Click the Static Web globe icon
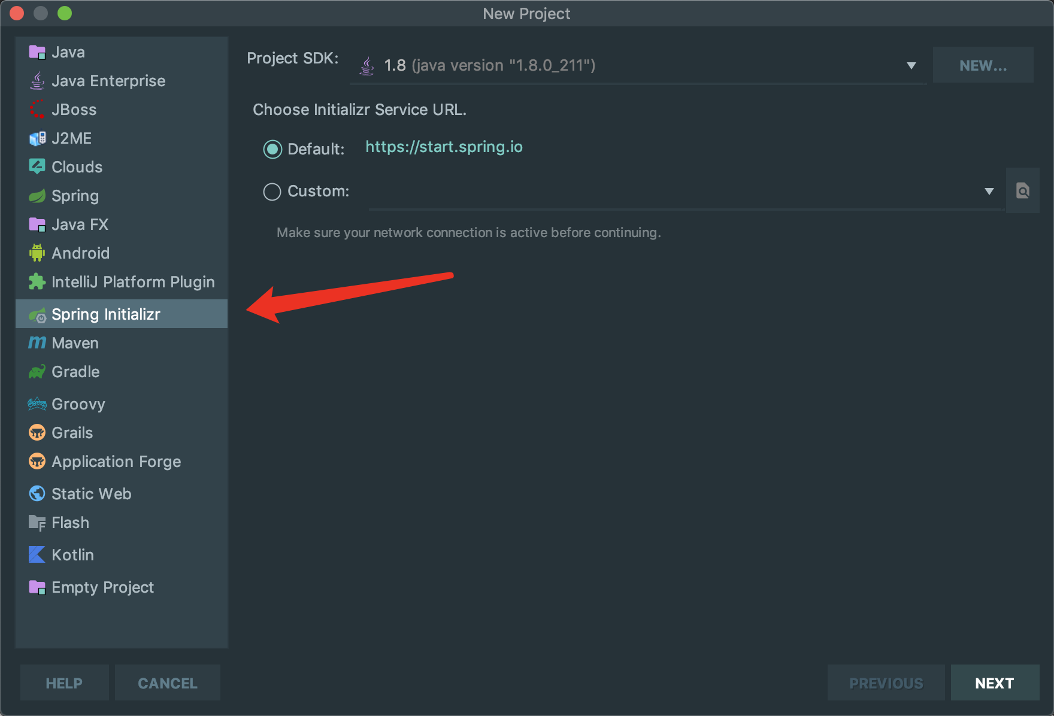This screenshot has width=1054, height=716. pyautogui.click(x=37, y=494)
